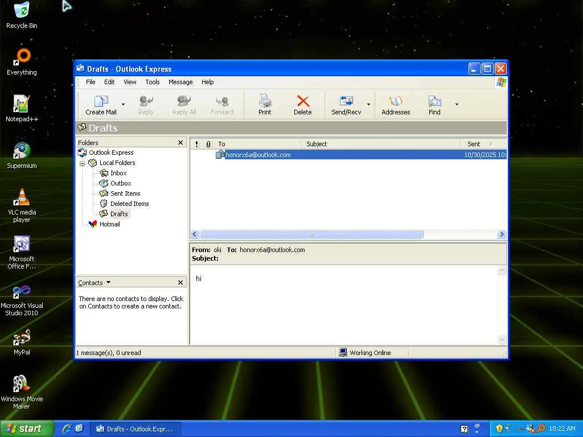
Task: Close the Contacts pane
Action: click(180, 283)
